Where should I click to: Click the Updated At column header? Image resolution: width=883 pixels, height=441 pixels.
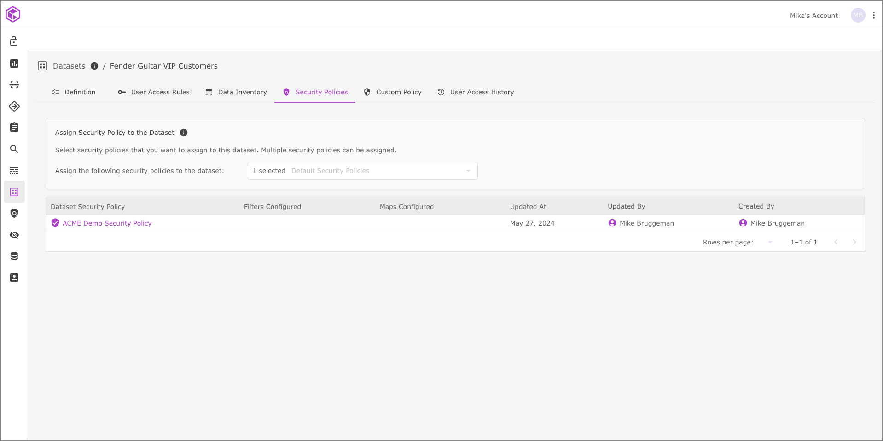(528, 207)
